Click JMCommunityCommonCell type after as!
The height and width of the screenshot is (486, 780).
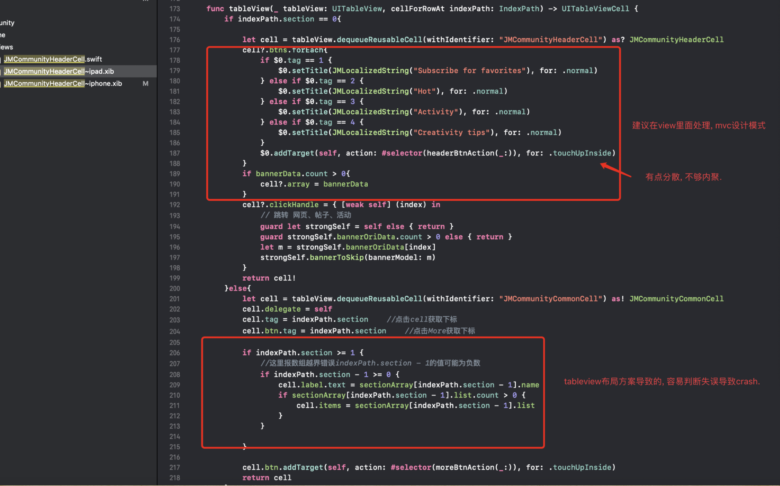(x=676, y=299)
